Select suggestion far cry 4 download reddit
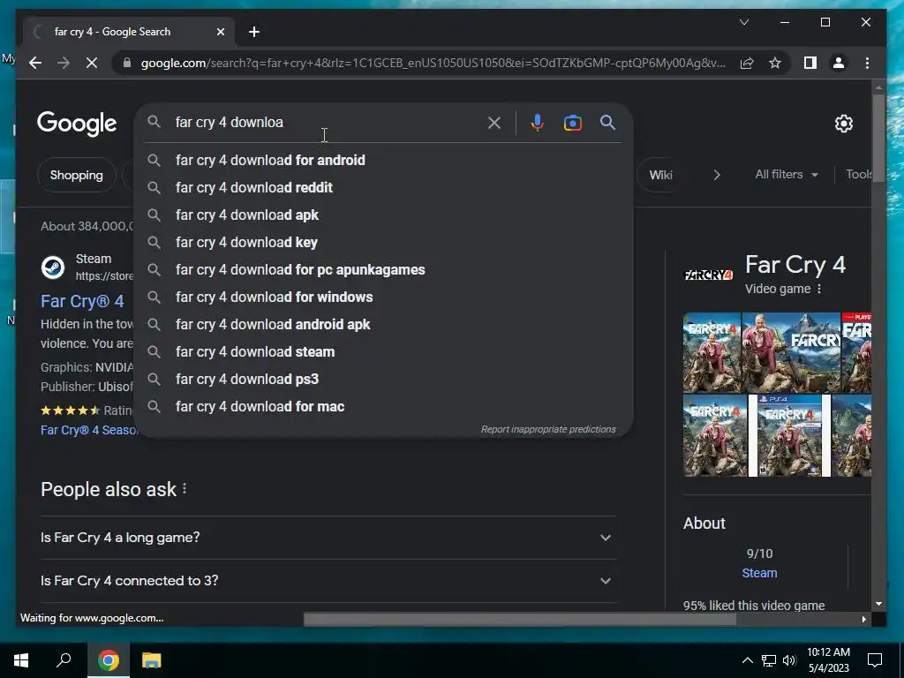This screenshot has width=904, height=678. click(x=383, y=187)
